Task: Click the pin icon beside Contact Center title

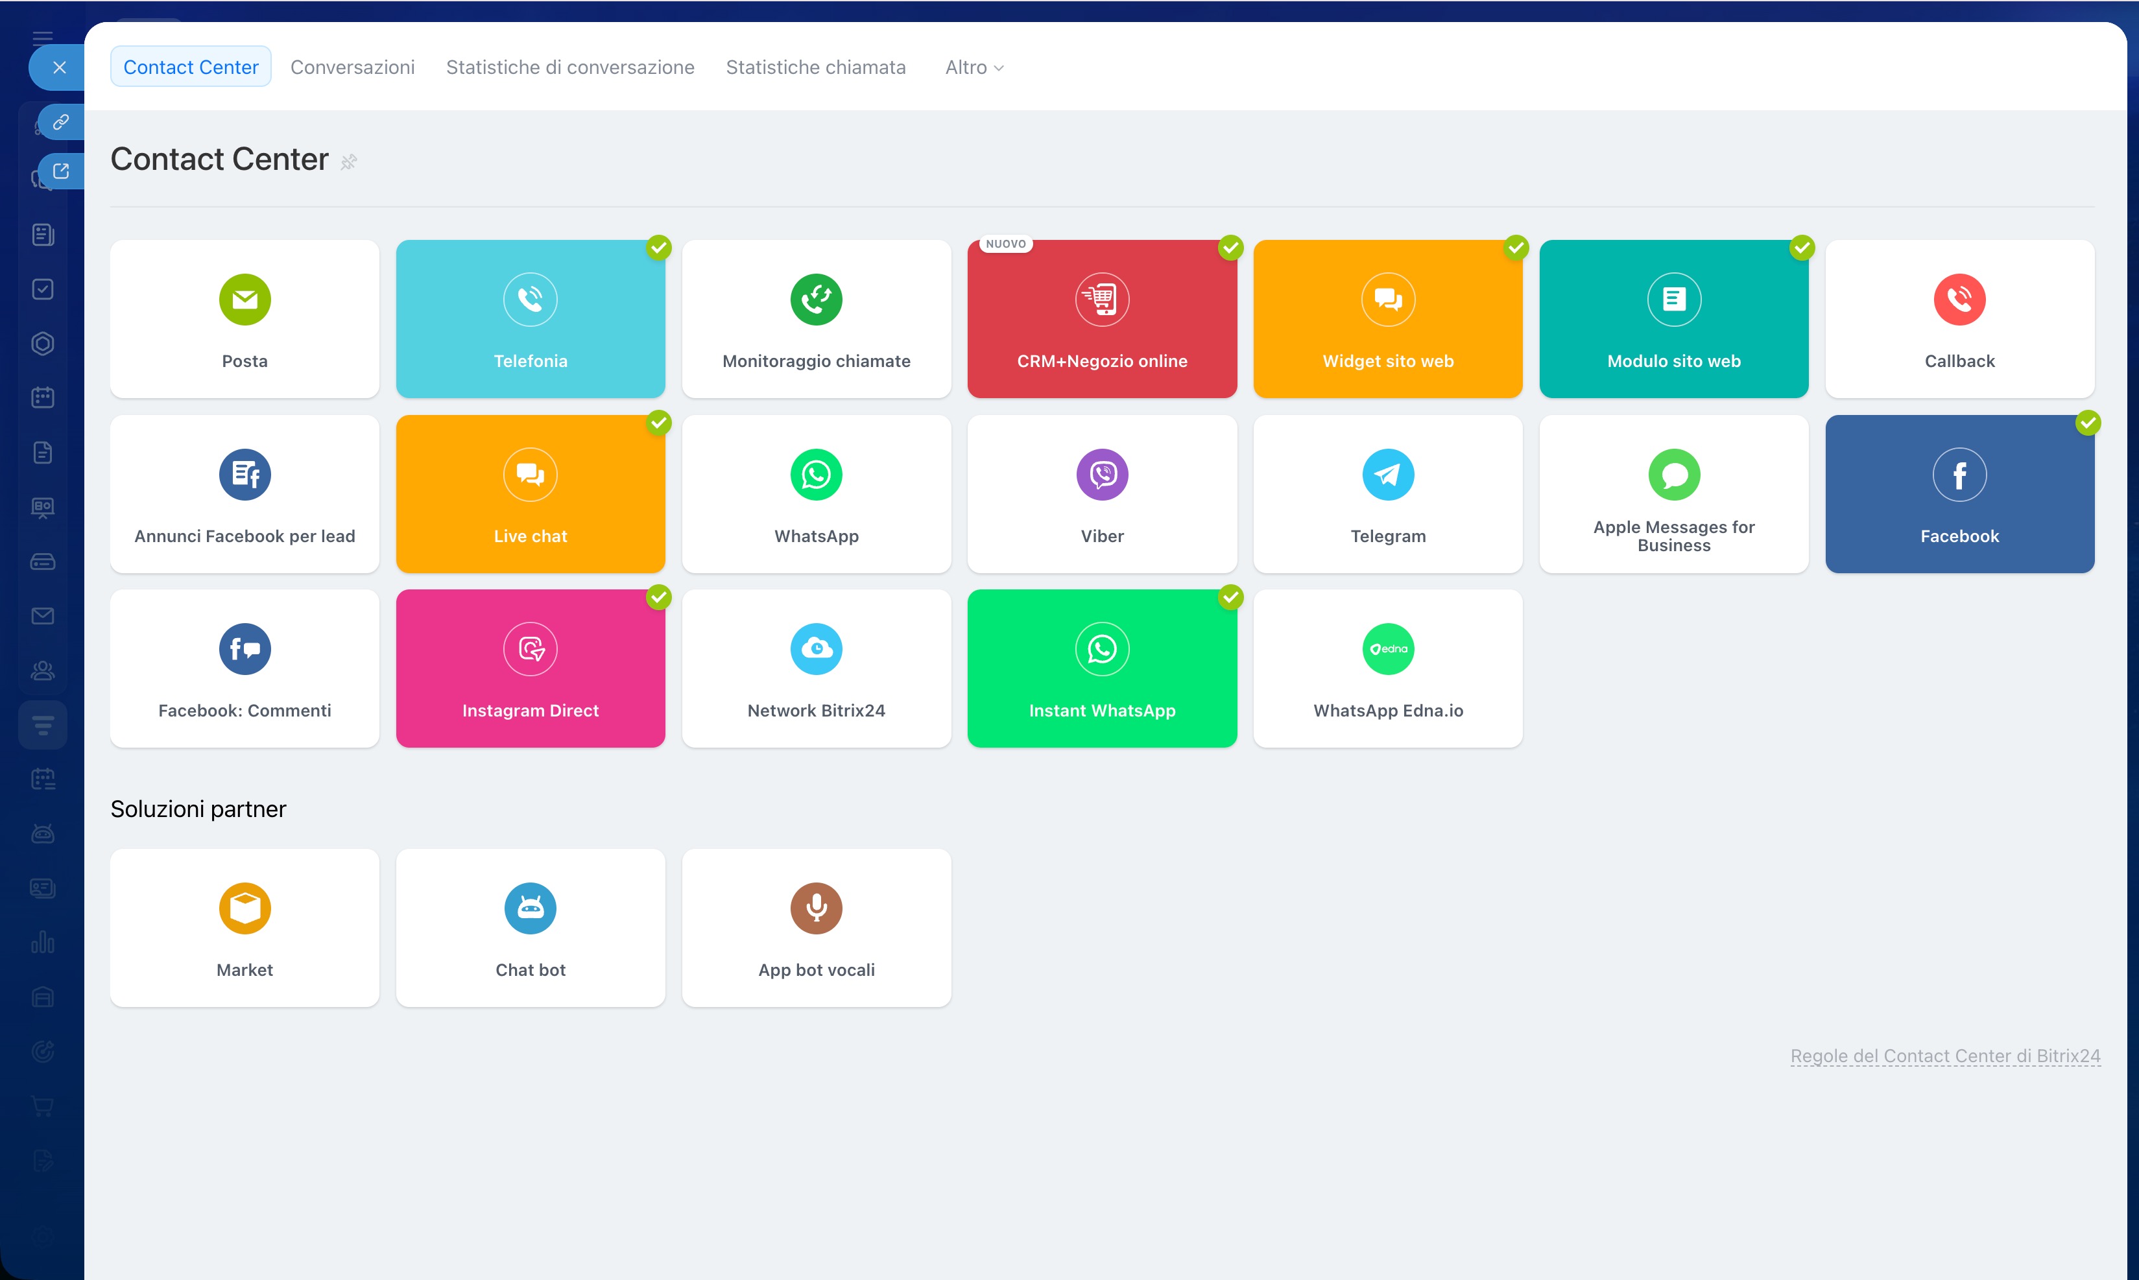Action: 348,162
